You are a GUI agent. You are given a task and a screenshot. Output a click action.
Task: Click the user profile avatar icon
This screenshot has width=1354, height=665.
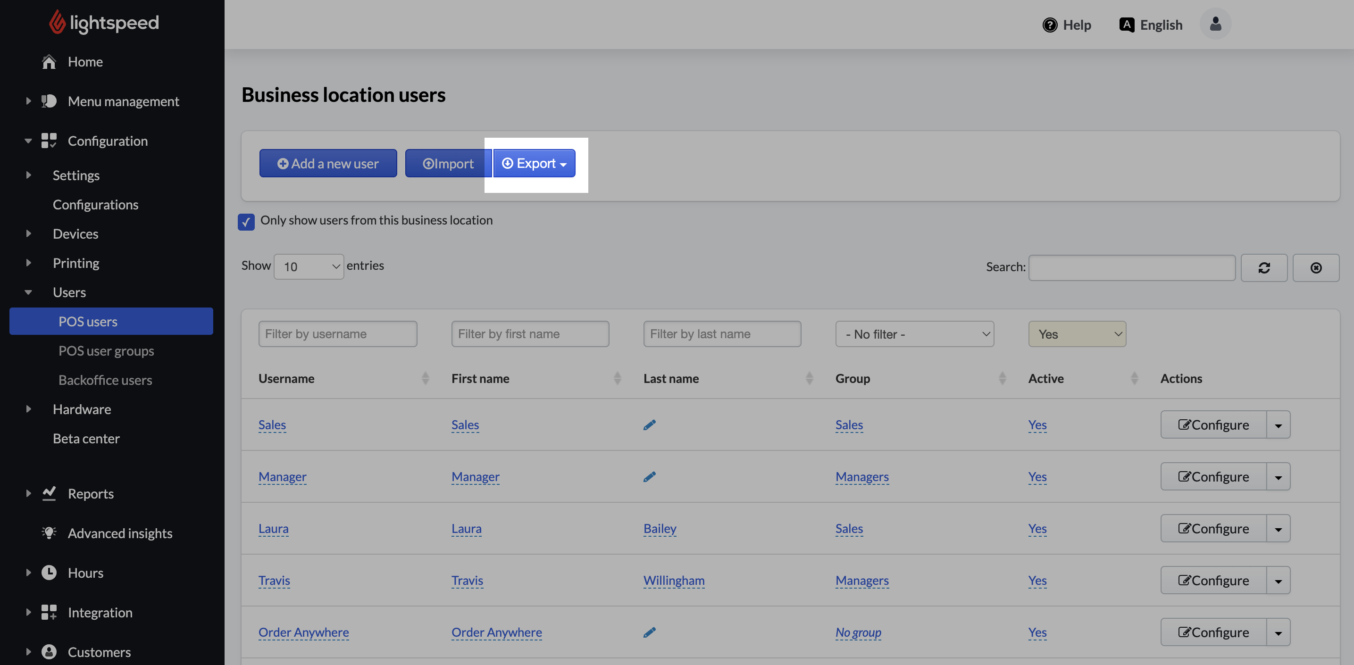click(x=1215, y=24)
